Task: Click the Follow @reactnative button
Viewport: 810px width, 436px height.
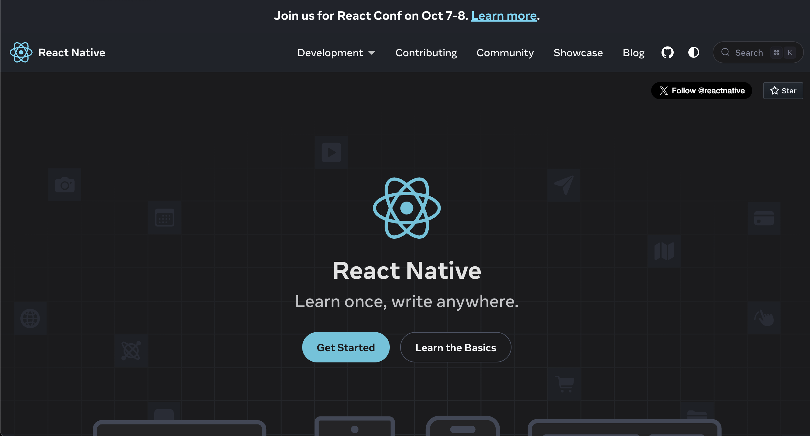Action: (x=701, y=91)
